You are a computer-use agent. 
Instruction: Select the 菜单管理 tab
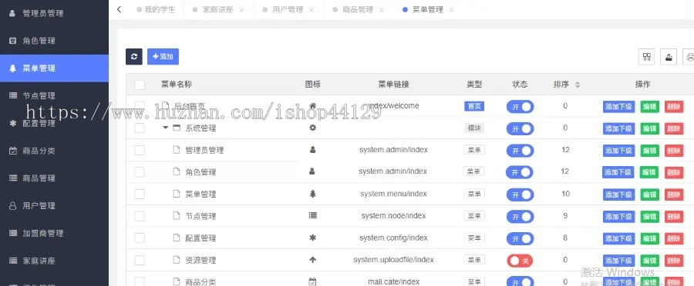tap(427, 10)
